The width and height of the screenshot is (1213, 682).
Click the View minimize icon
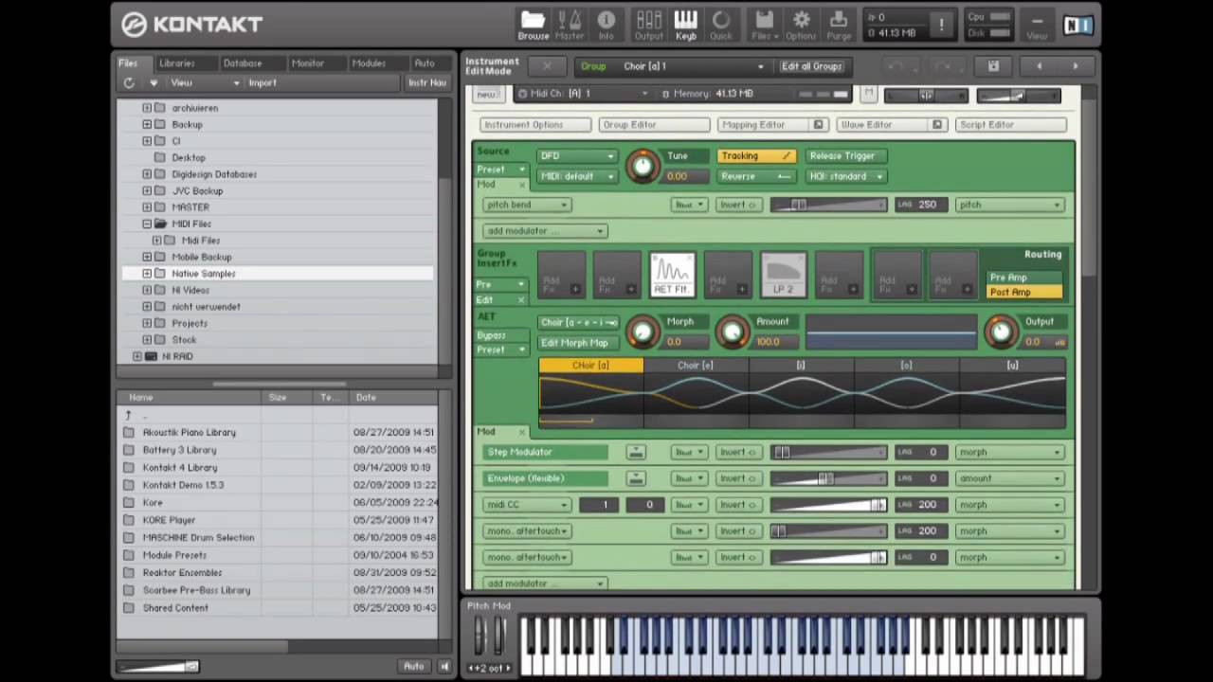(x=1037, y=26)
